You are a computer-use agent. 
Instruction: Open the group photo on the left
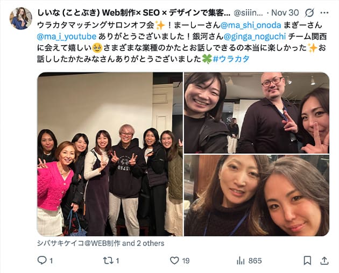(110, 154)
